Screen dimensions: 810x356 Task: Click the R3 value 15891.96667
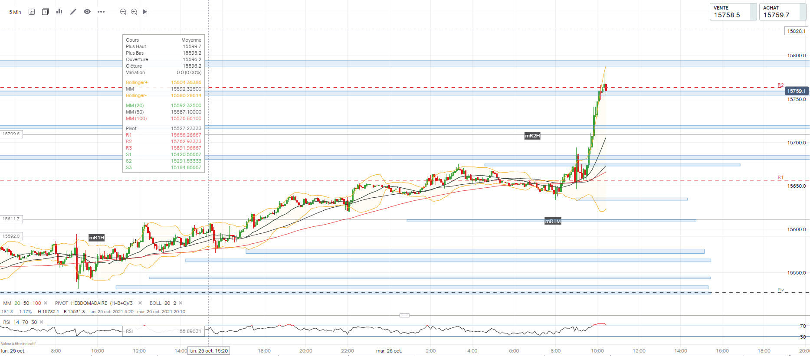[x=186, y=148]
